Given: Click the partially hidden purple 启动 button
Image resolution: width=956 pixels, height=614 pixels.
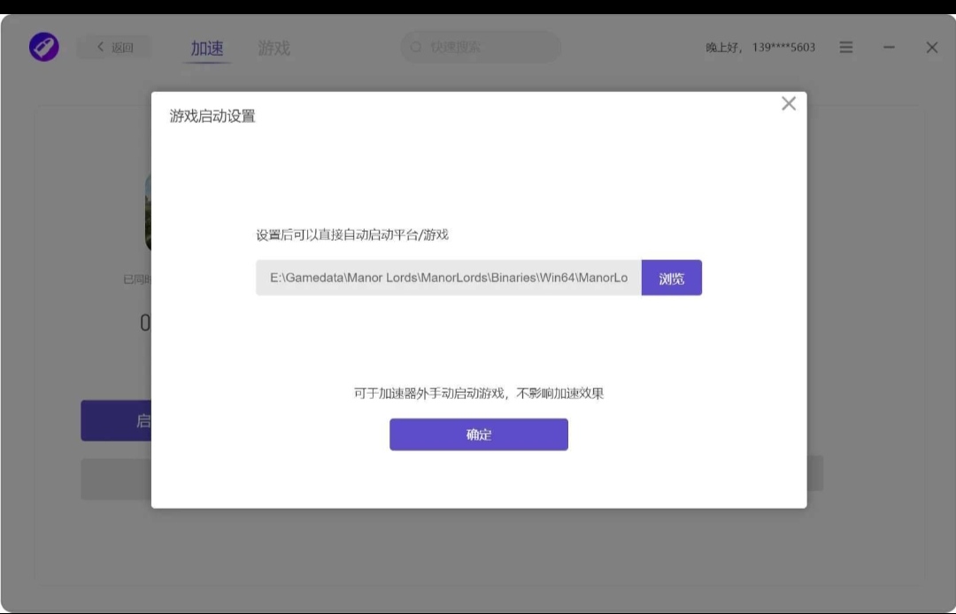Looking at the screenshot, I should point(116,420).
